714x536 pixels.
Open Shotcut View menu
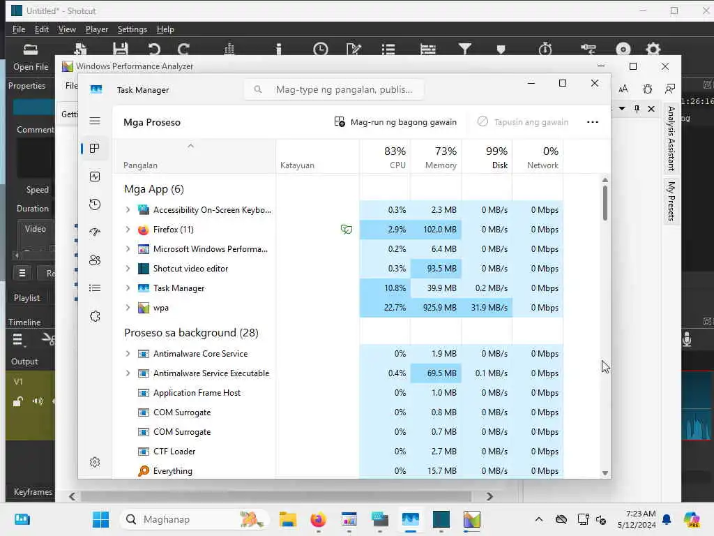[x=67, y=29]
